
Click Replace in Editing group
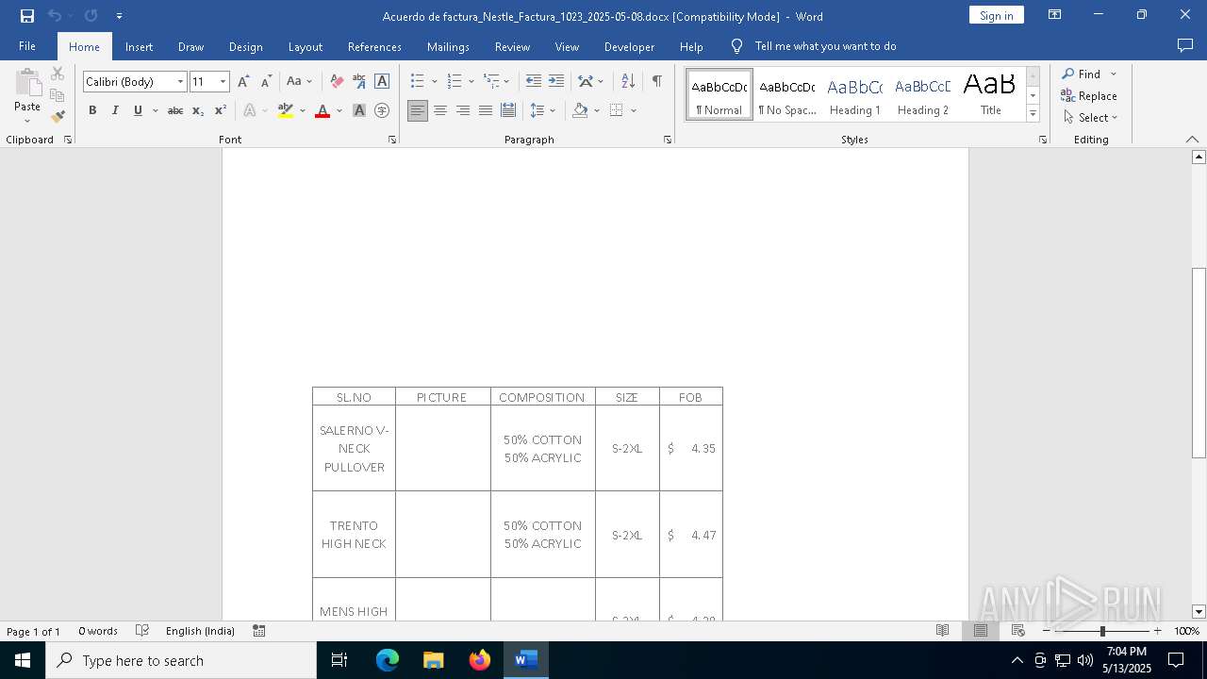1089,96
